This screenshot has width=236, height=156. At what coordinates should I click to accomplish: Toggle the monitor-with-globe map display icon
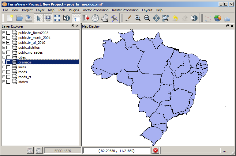[48, 18]
